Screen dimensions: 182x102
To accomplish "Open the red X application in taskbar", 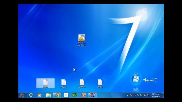I will tap(84, 95).
